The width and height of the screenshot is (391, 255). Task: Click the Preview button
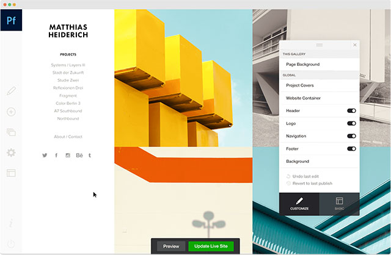171,246
